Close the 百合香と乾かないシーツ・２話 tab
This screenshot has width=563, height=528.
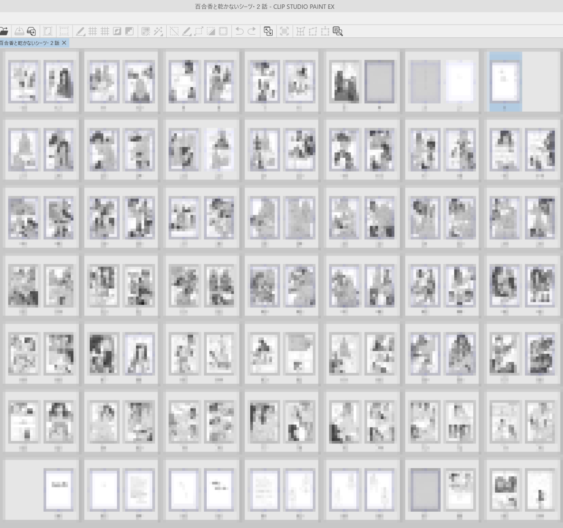pyautogui.click(x=64, y=43)
